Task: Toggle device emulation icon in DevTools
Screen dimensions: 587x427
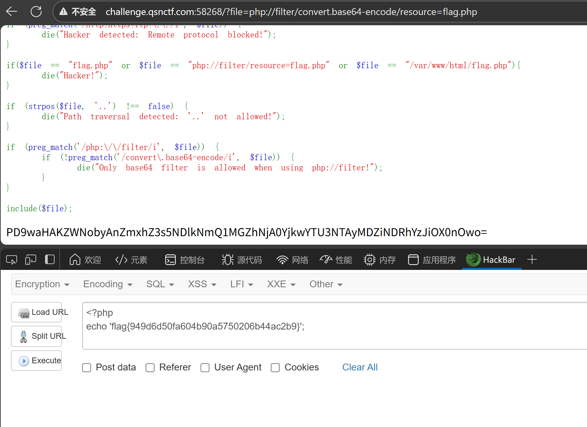Action: (x=31, y=260)
